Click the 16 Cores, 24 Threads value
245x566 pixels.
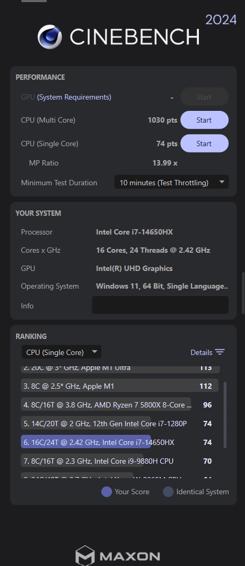153,250
